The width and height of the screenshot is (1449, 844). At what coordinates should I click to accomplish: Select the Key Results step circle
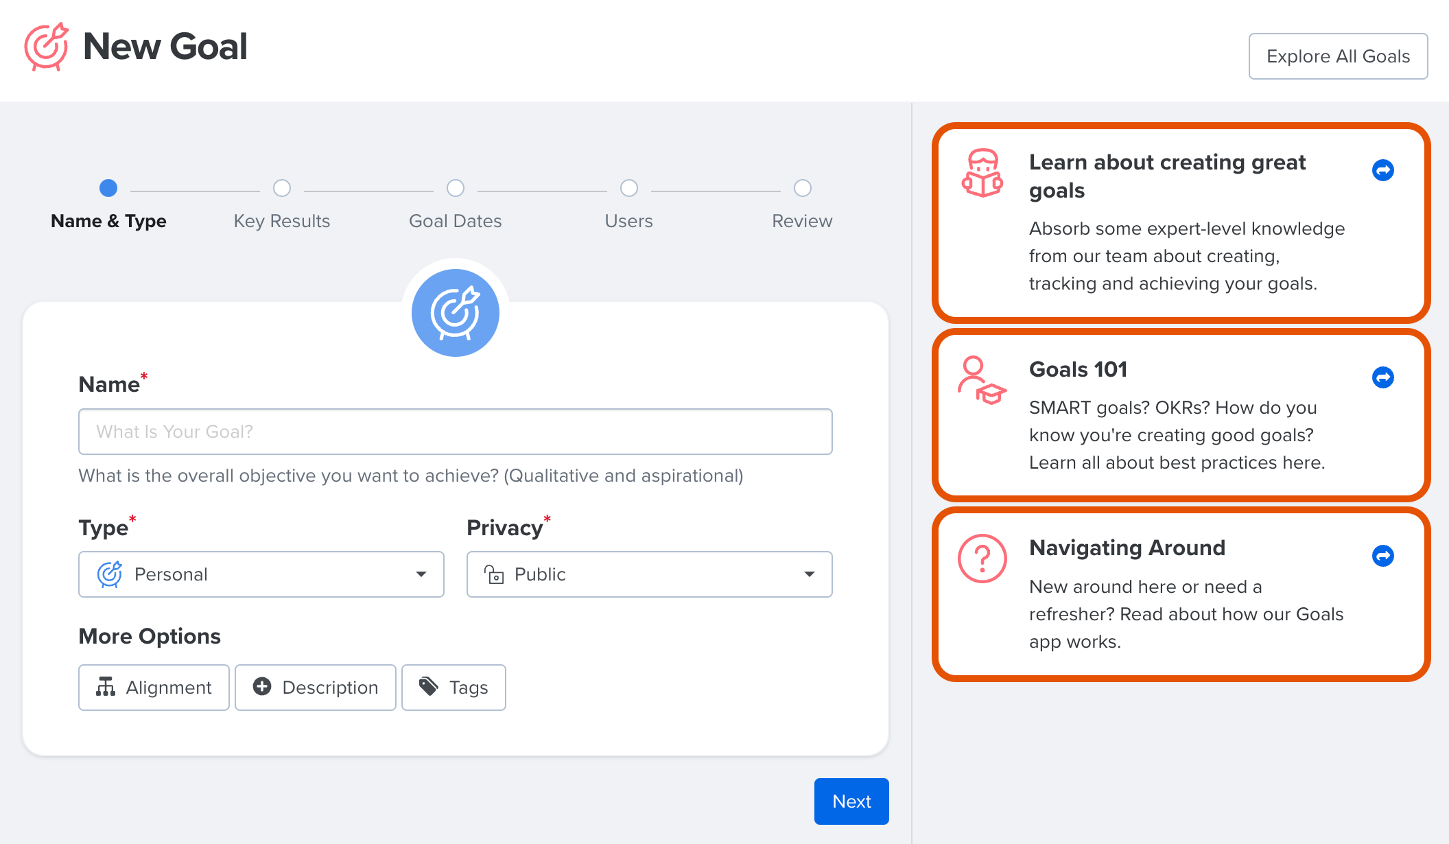pos(282,188)
